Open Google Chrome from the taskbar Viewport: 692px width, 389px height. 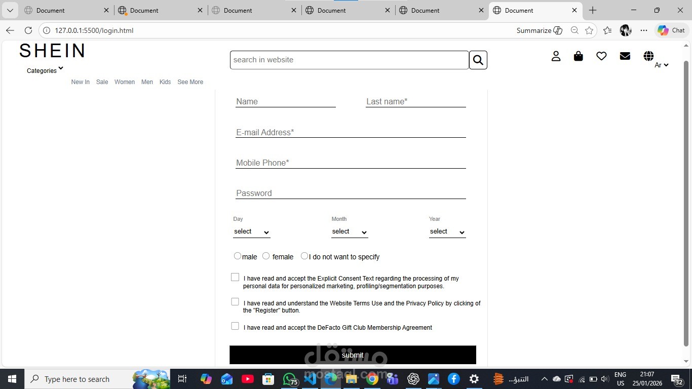pyautogui.click(x=372, y=379)
